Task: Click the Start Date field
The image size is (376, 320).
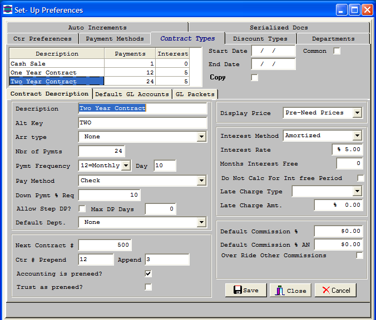Action: [x=273, y=51]
